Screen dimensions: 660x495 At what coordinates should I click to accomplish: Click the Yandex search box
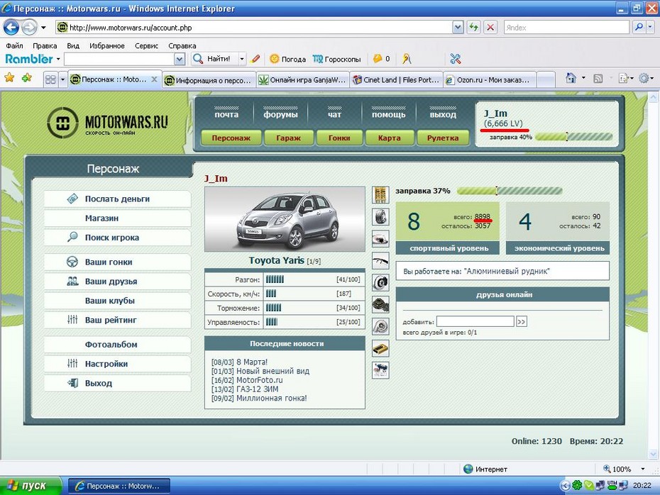[x=566, y=28]
